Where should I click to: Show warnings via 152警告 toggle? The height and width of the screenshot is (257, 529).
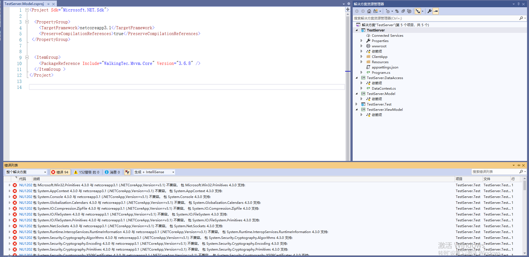87,172
